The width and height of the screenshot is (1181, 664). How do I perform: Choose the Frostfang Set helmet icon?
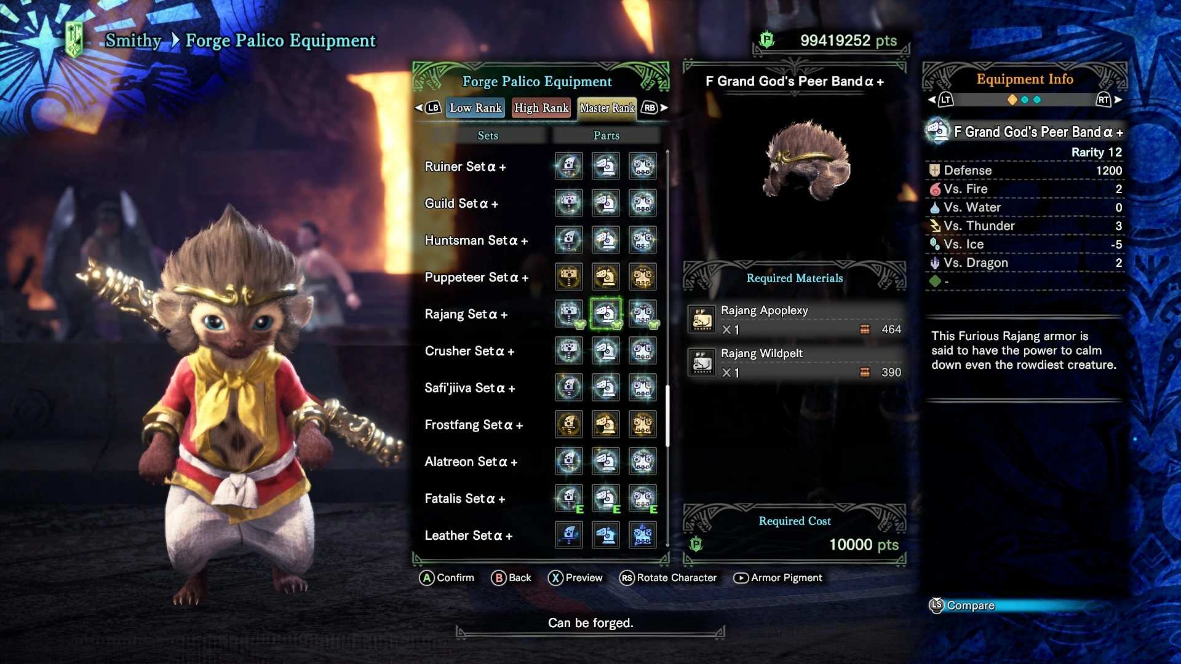click(x=606, y=425)
